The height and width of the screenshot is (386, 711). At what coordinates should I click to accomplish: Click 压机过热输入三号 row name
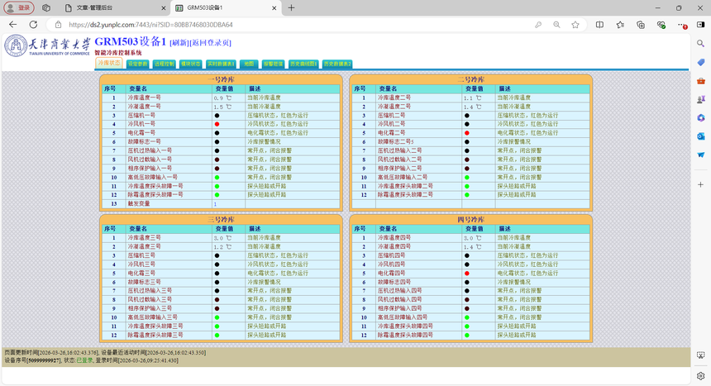pos(150,291)
